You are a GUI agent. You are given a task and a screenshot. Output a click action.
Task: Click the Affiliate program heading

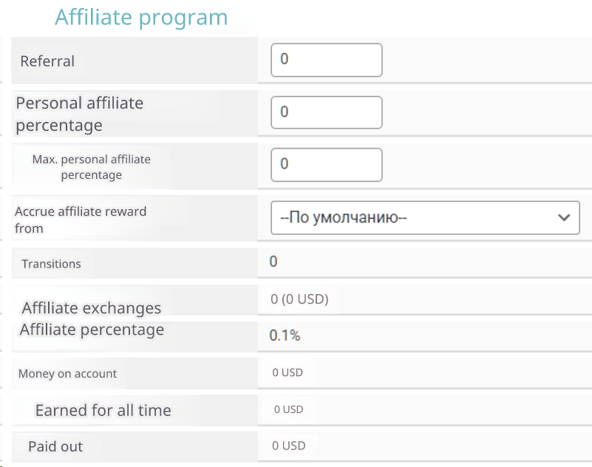point(141,17)
